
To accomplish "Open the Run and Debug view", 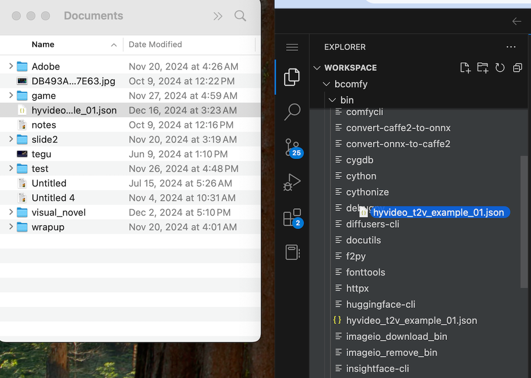I will pos(292,182).
